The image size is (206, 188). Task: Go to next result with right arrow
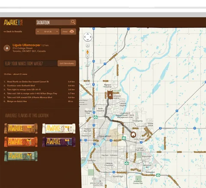click(x=57, y=31)
